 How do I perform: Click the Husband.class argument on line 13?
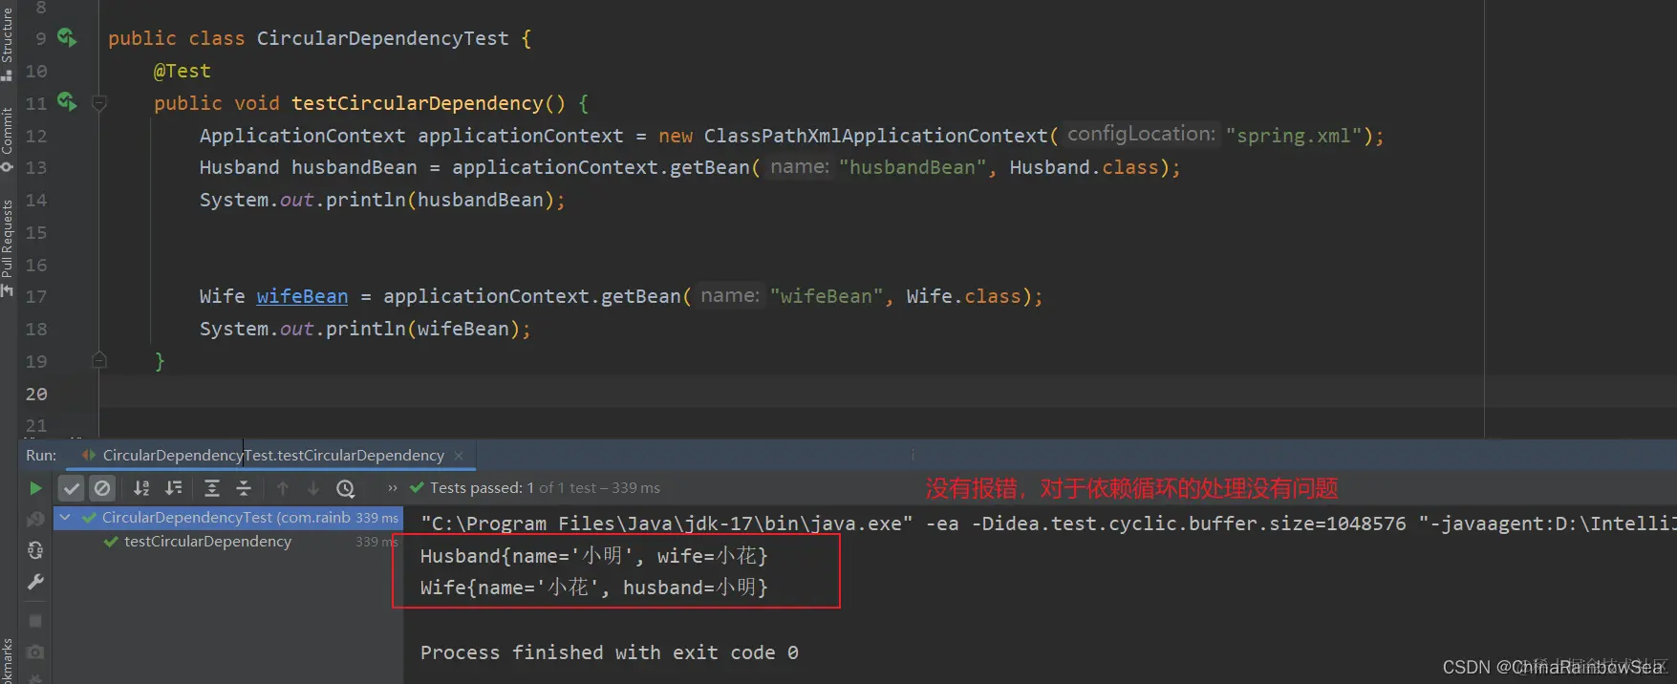coord(1084,167)
